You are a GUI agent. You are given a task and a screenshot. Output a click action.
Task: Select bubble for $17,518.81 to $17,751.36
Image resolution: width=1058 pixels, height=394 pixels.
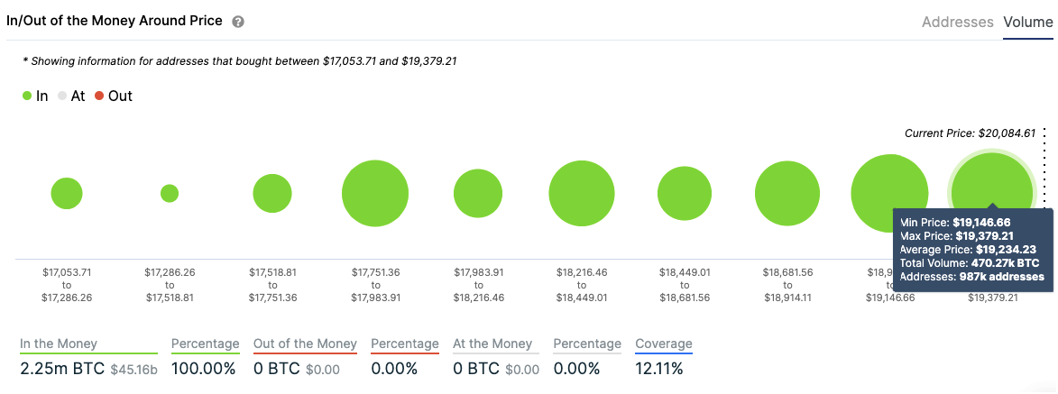272,194
